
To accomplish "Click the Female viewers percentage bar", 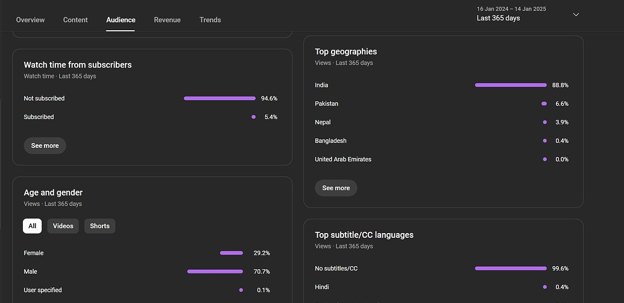I will pyautogui.click(x=232, y=253).
